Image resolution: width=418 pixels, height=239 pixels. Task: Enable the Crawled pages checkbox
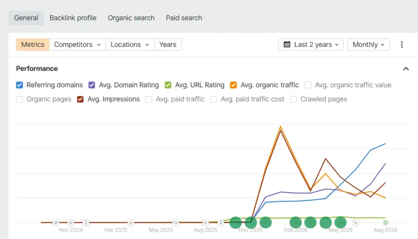(x=293, y=99)
